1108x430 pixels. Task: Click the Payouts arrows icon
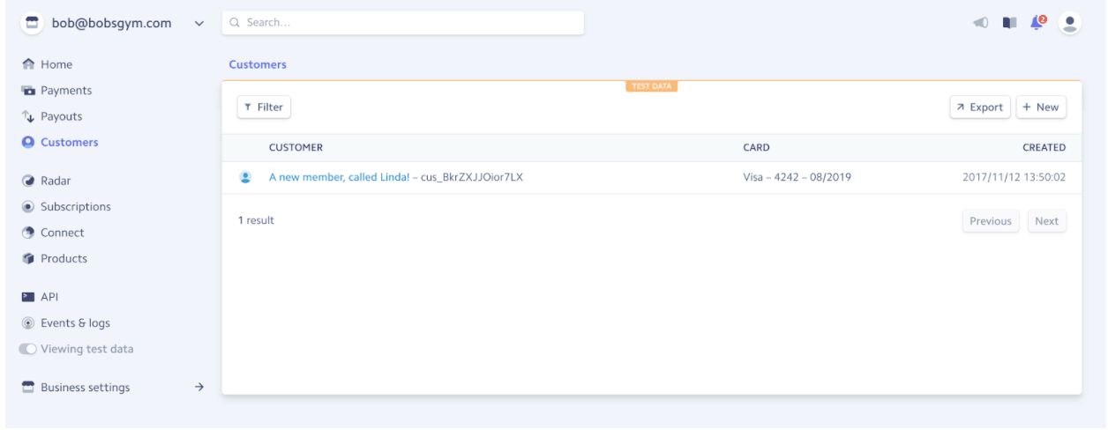28,116
